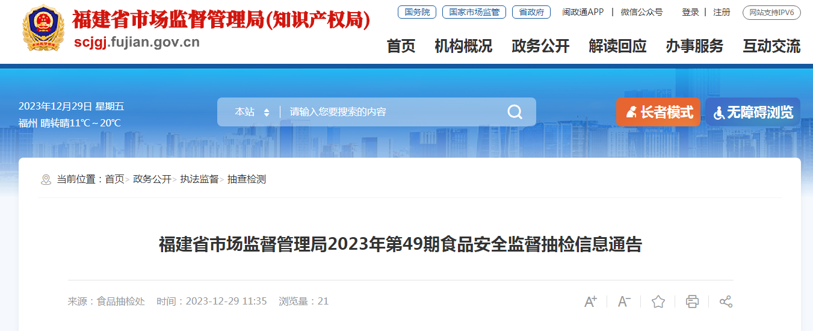Open the 政务公开 navigation menu

540,46
